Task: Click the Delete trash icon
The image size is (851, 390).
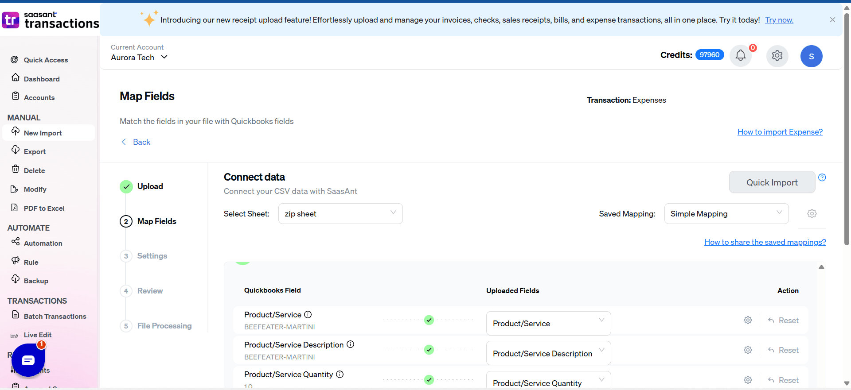Action: click(x=16, y=169)
